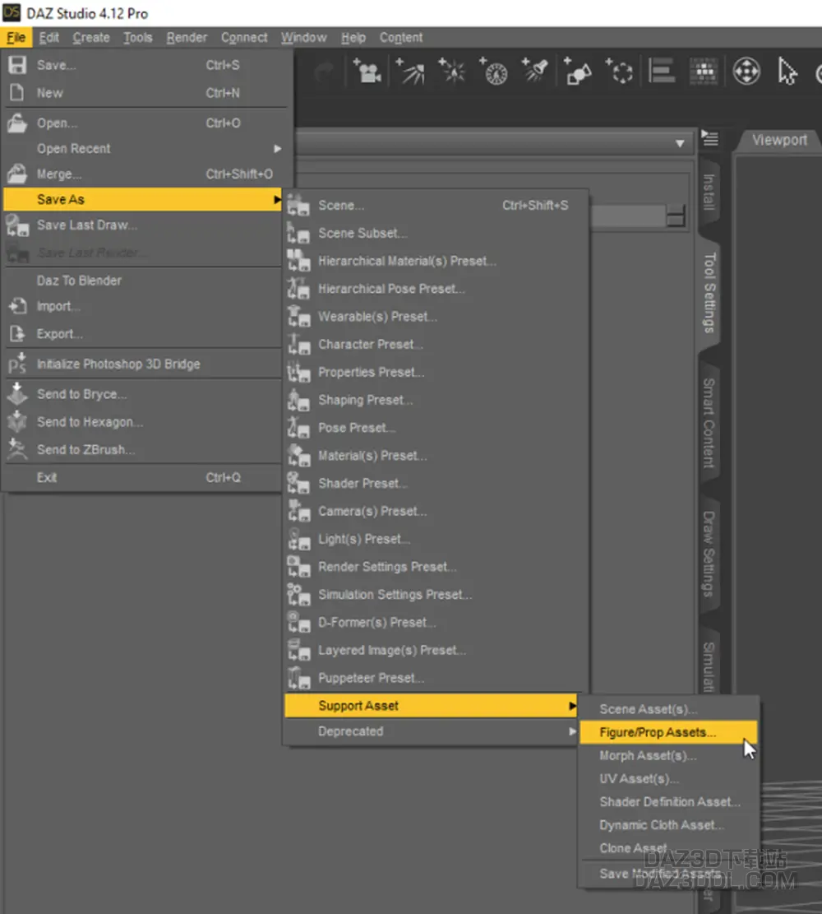Click the Create New Camera toolbar icon
Image resolution: width=822 pixels, height=914 pixels.
(x=367, y=71)
